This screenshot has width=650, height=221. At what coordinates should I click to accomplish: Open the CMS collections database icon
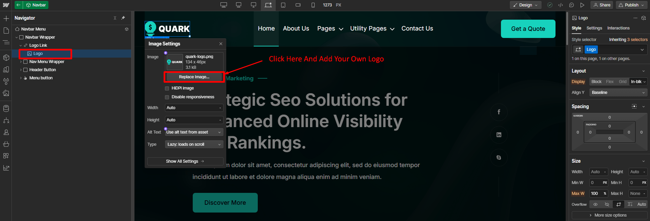6,108
